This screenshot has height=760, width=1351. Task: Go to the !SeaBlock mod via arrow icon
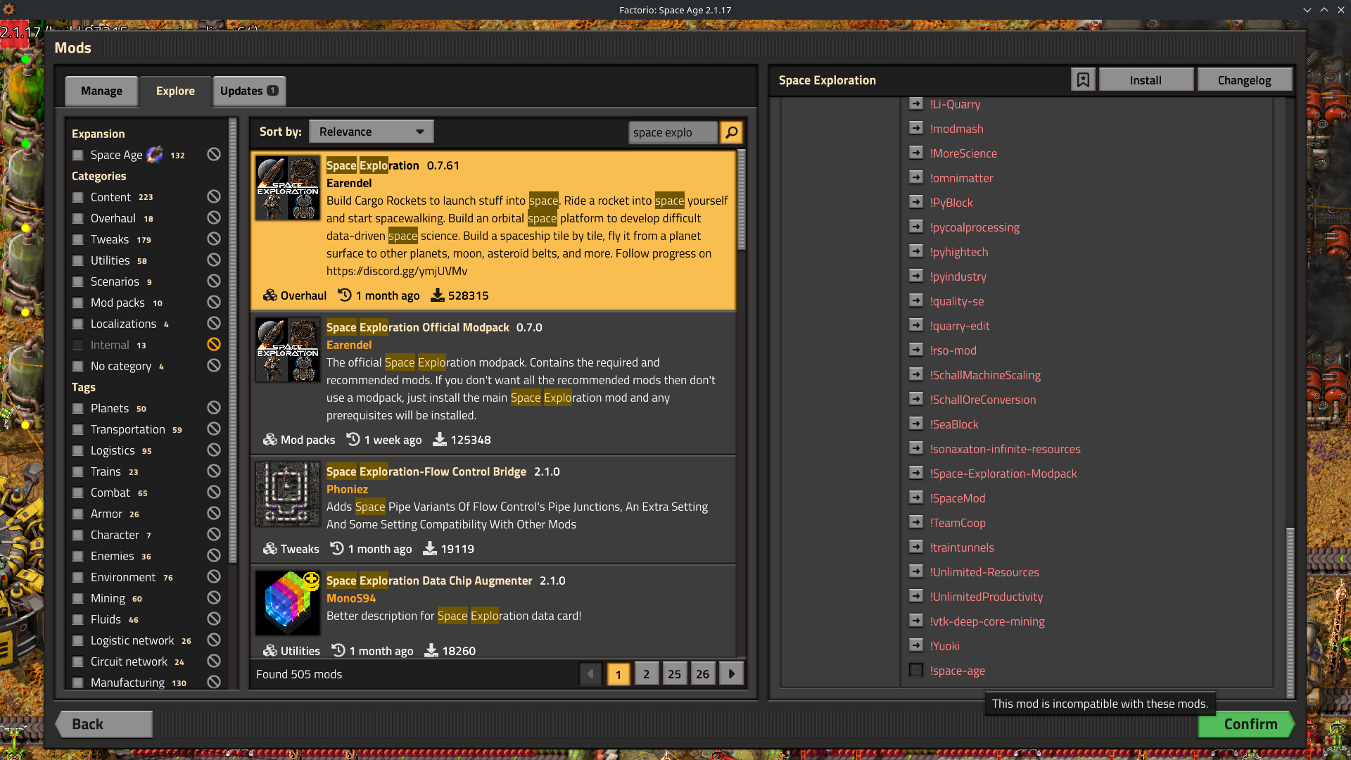[915, 424]
